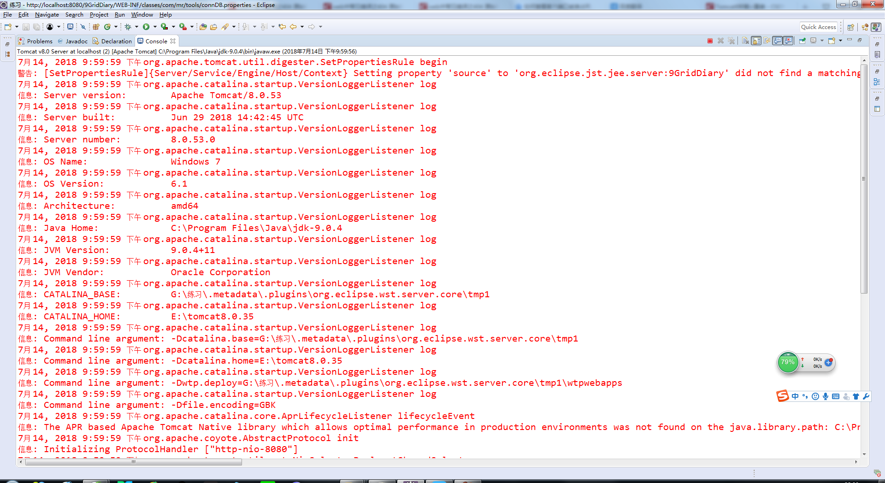Click the Run Last Tool coverage icon

coord(165,27)
